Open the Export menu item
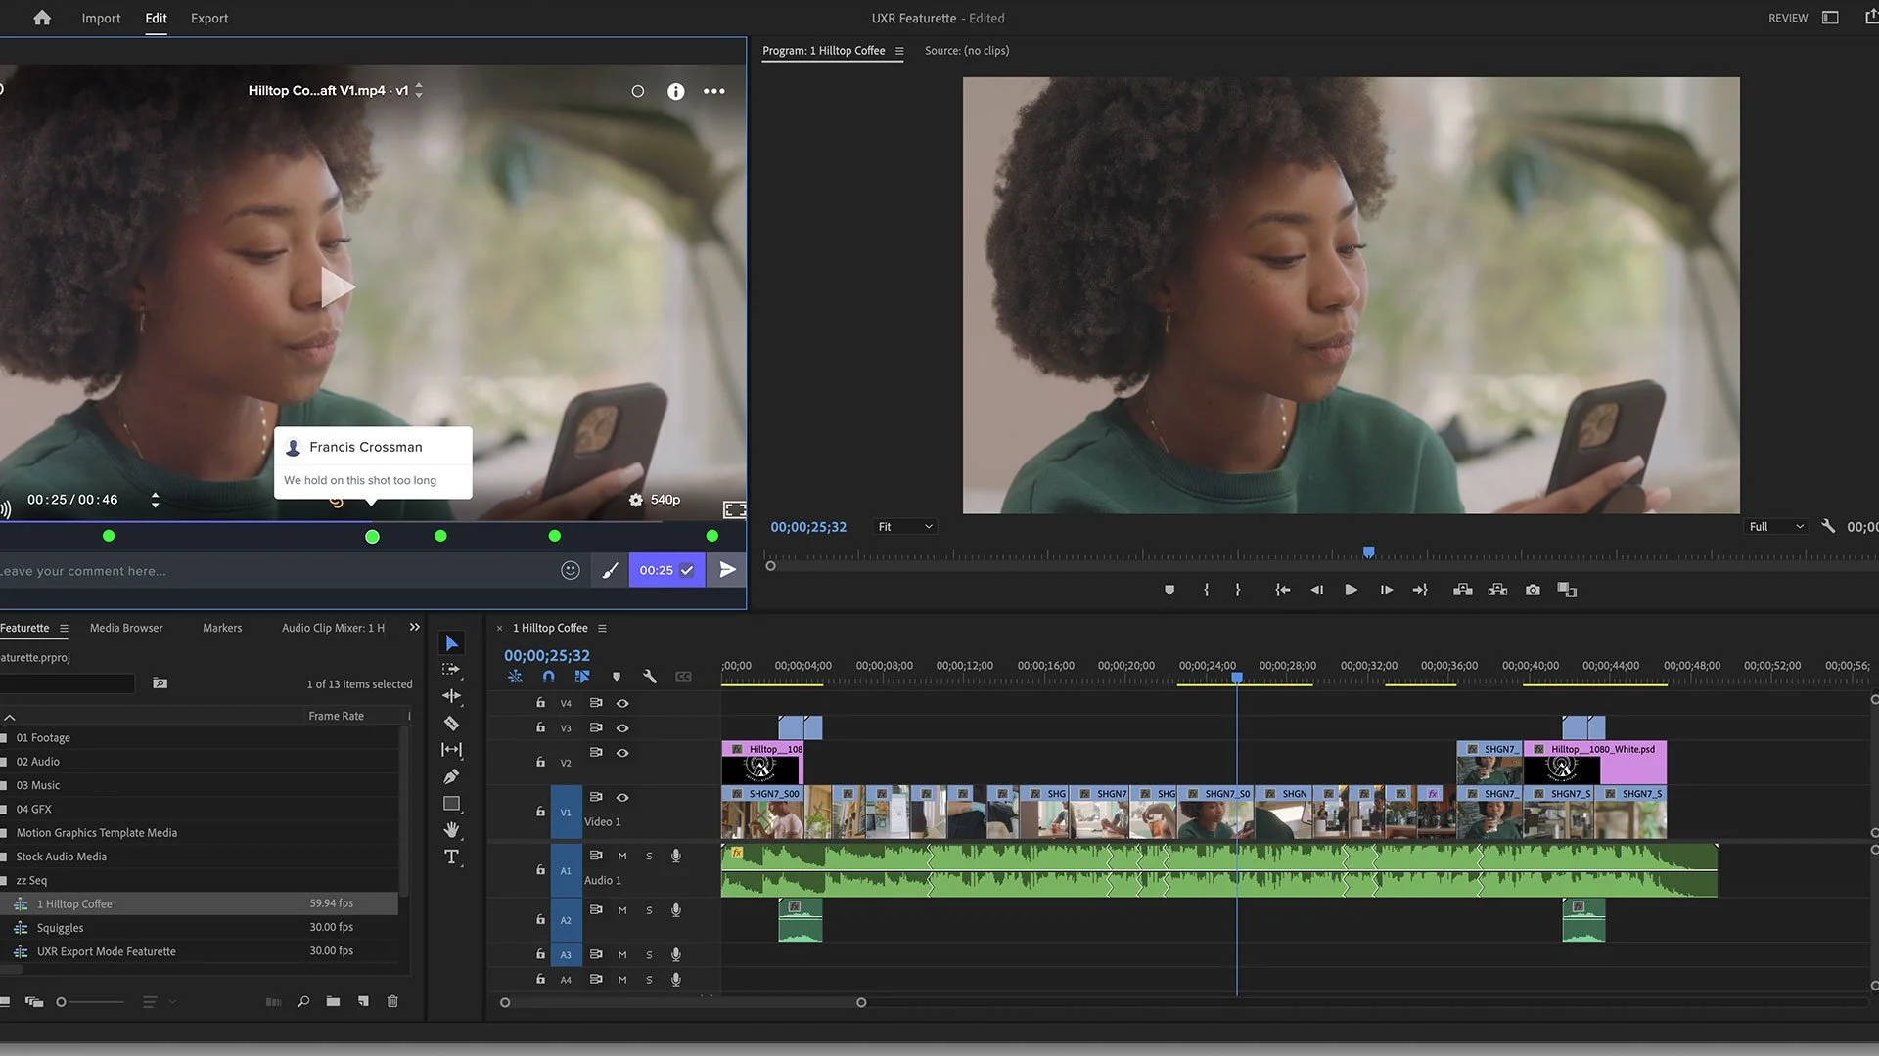This screenshot has width=1879, height=1056. tap(208, 18)
